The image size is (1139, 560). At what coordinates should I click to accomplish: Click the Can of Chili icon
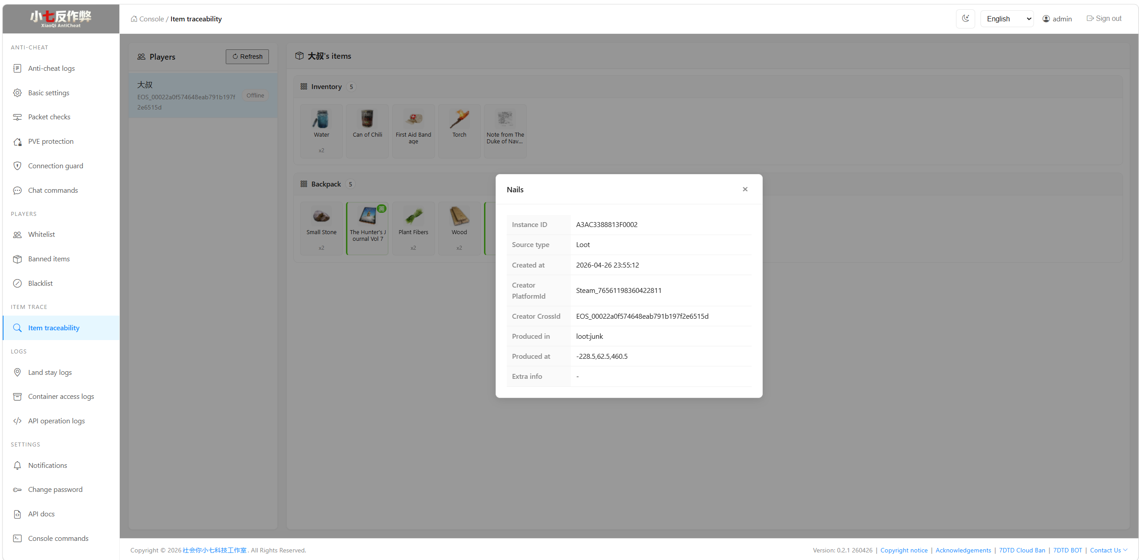click(367, 120)
